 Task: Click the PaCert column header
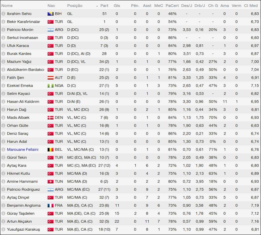tap(172, 6)
